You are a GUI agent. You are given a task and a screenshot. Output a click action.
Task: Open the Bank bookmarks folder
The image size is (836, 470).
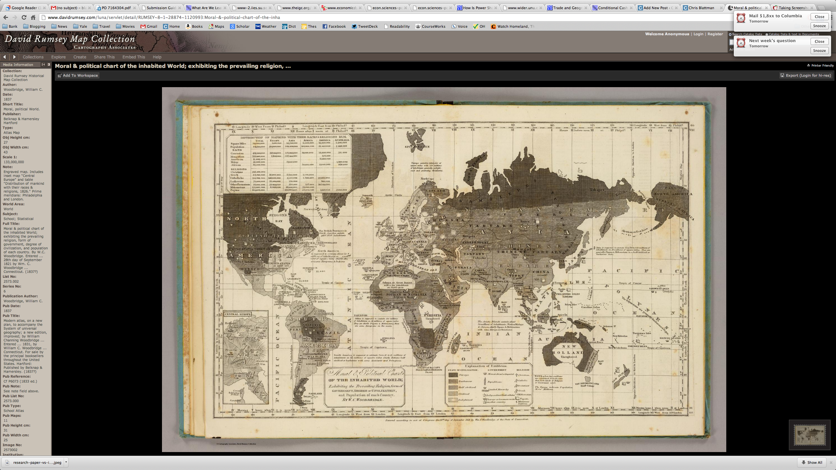pos(10,26)
